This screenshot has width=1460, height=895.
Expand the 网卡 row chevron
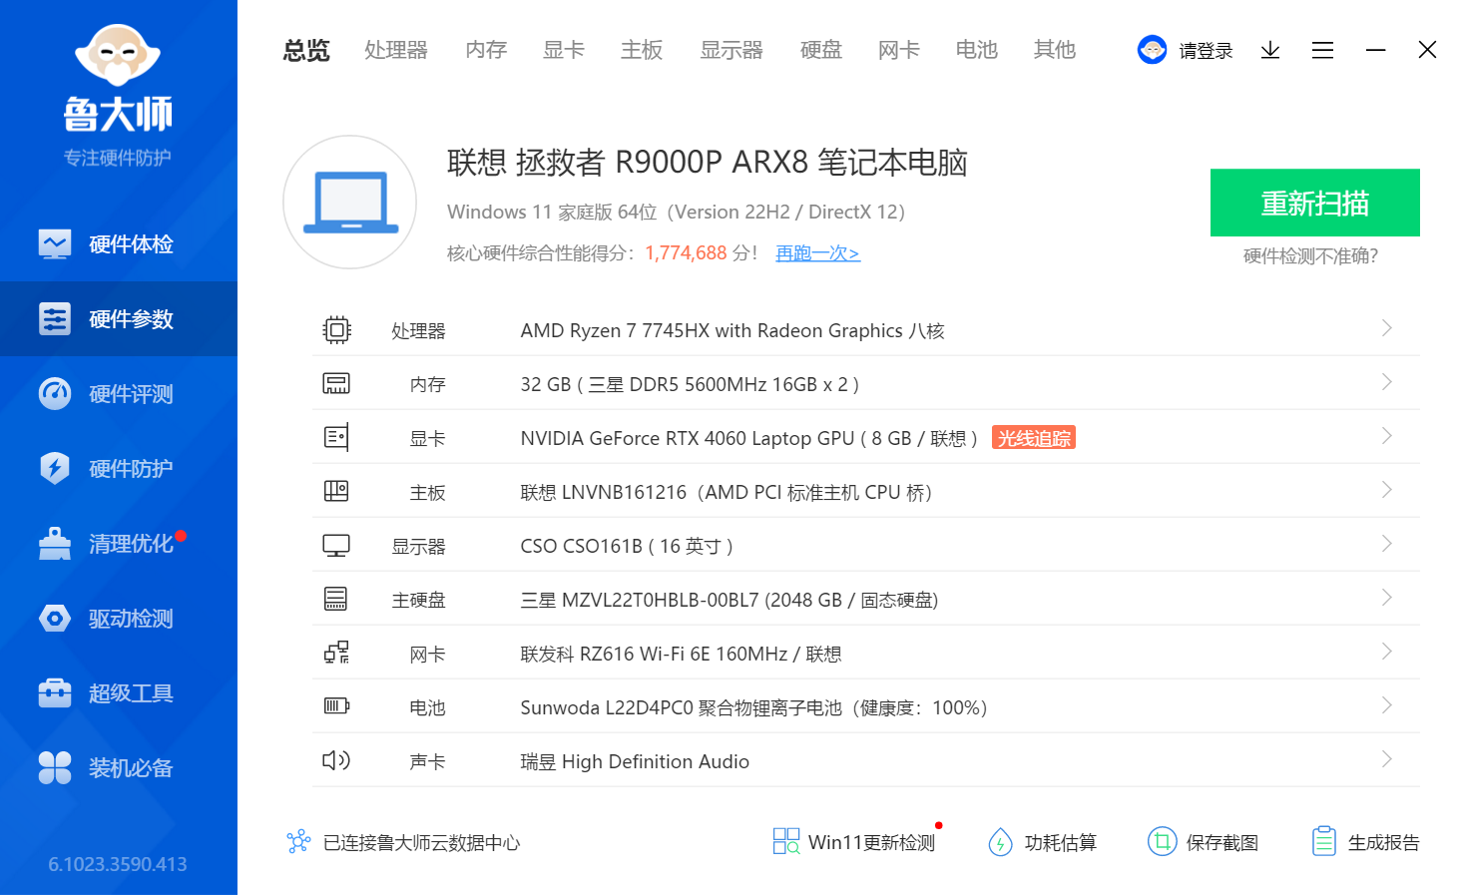pos(1386,652)
